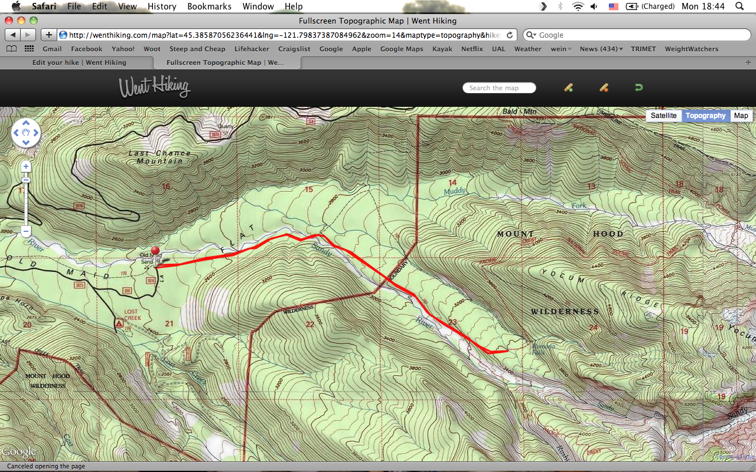Click the Apple menu icon
Viewport: 756px width, 472px height.
(x=15, y=6)
